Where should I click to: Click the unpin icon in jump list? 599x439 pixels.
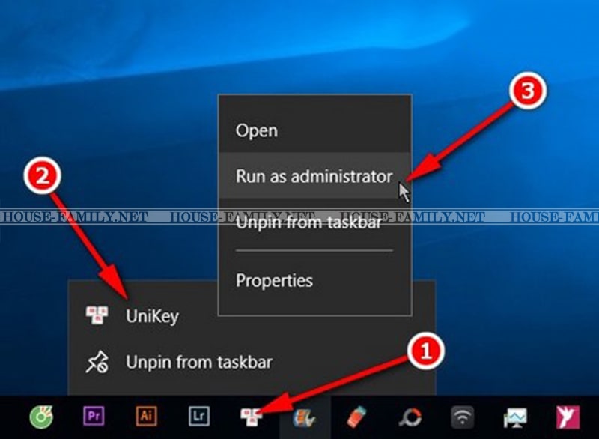tap(97, 362)
